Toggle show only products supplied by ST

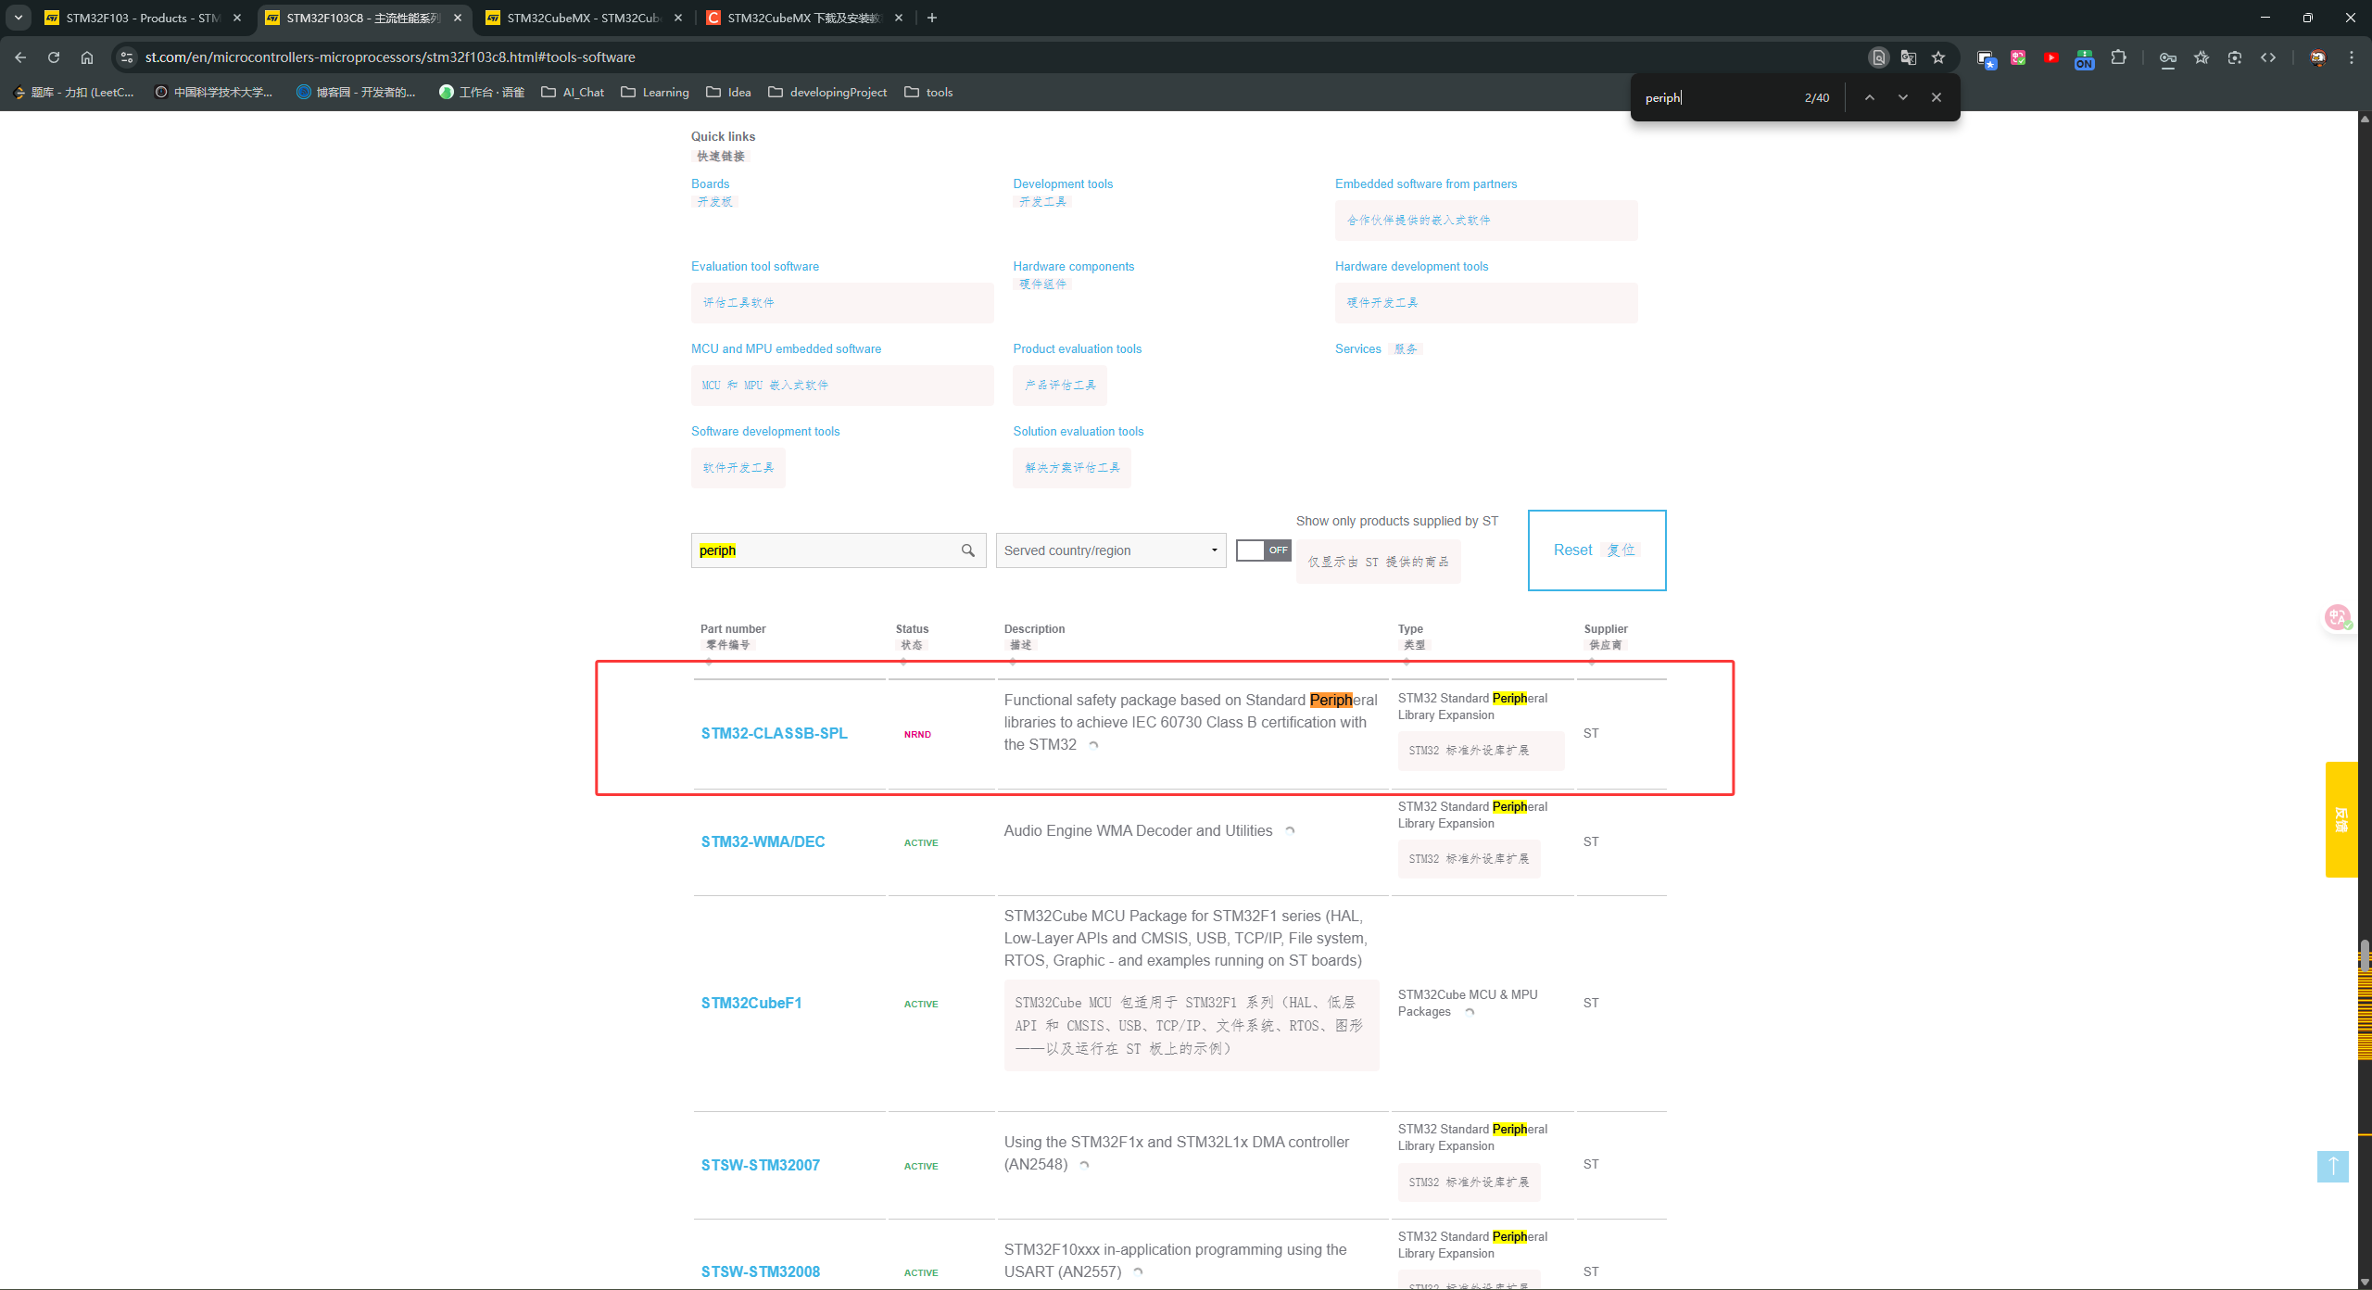pos(1263,550)
